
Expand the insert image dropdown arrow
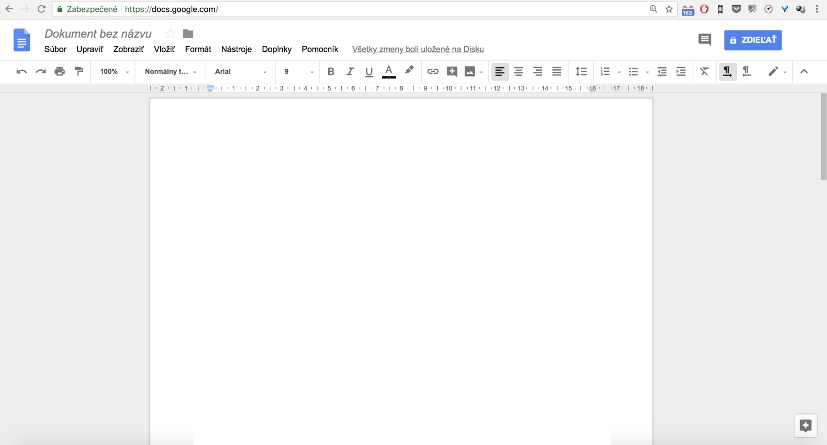[481, 72]
